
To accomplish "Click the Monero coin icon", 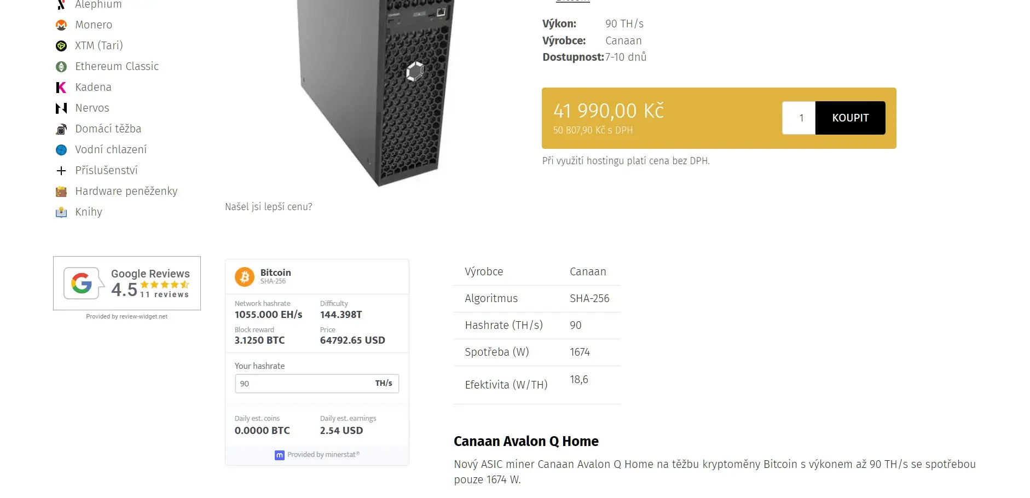I will pyautogui.click(x=61, y=25).
